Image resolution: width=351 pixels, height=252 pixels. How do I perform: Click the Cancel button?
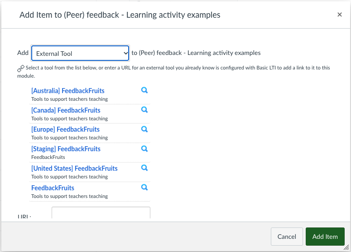click(287, 237)
